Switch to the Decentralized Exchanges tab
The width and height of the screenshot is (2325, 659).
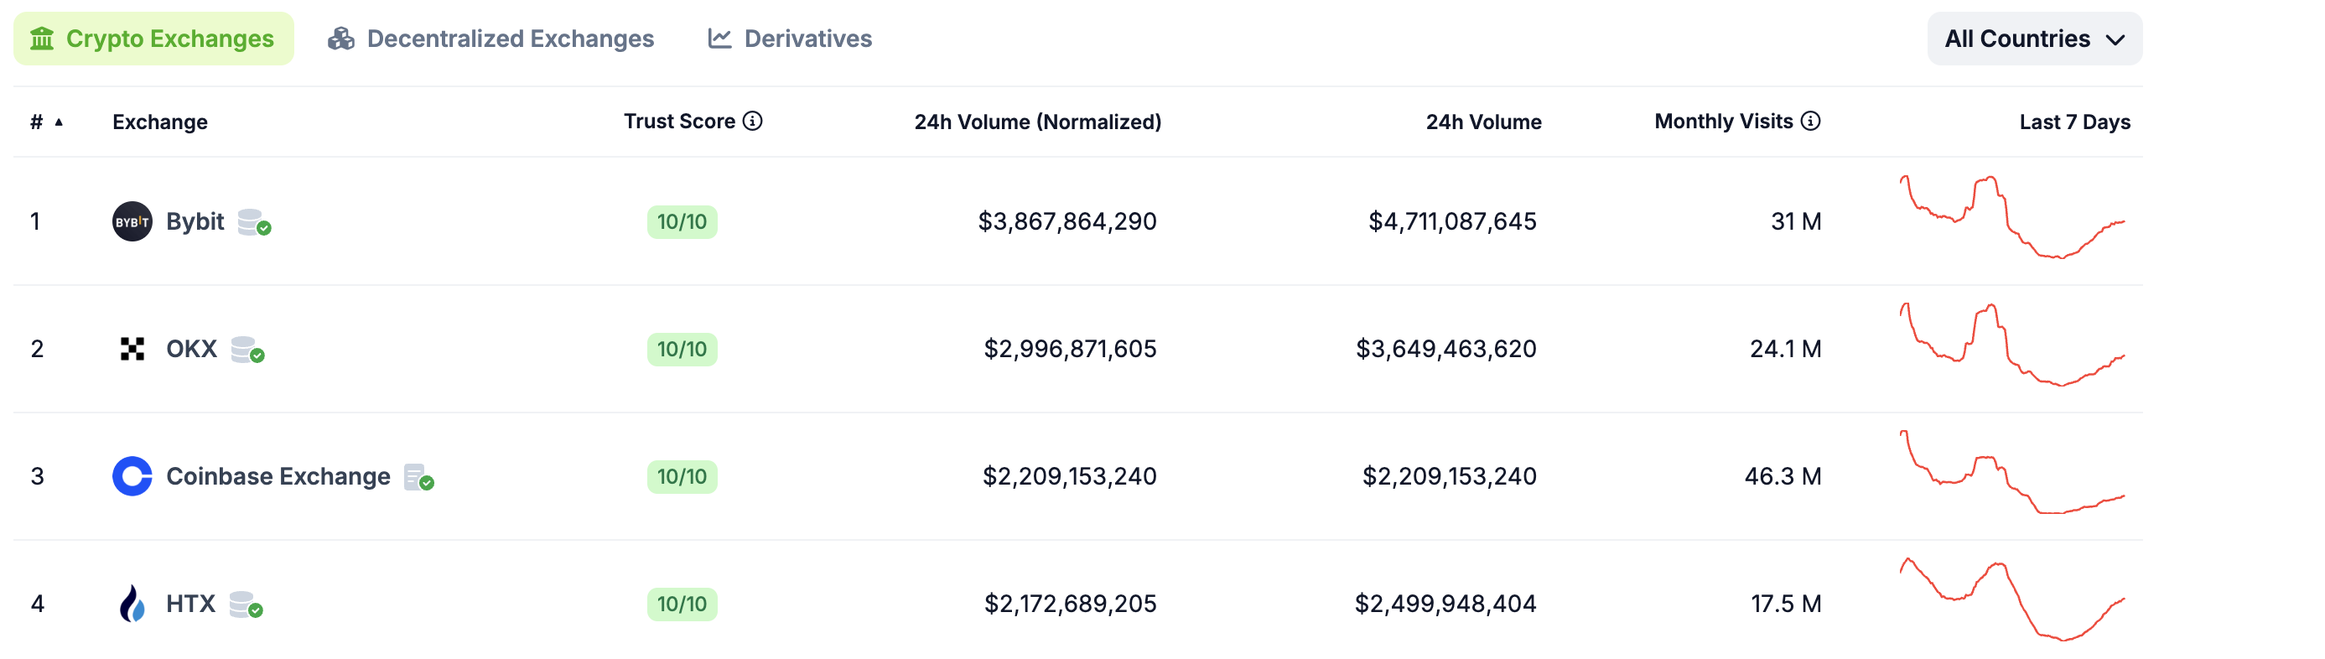(493, 38)
